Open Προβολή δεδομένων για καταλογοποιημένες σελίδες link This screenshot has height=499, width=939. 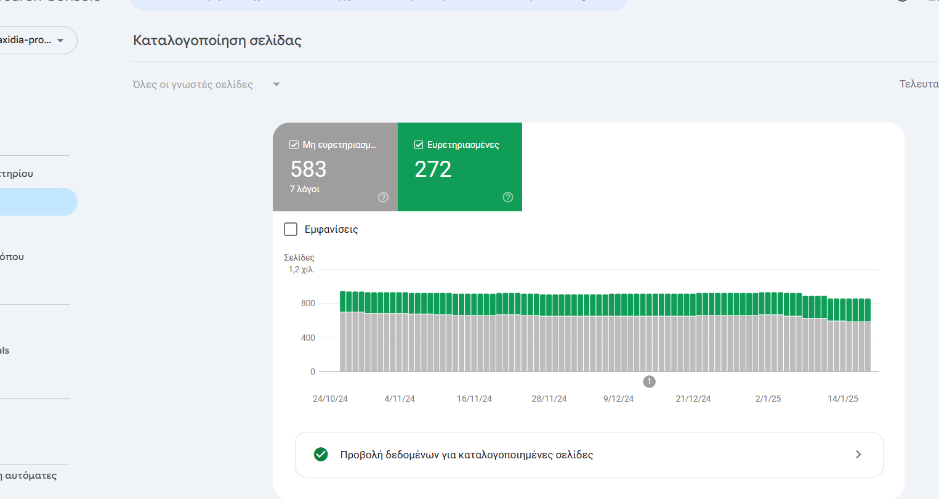(466, 455)
